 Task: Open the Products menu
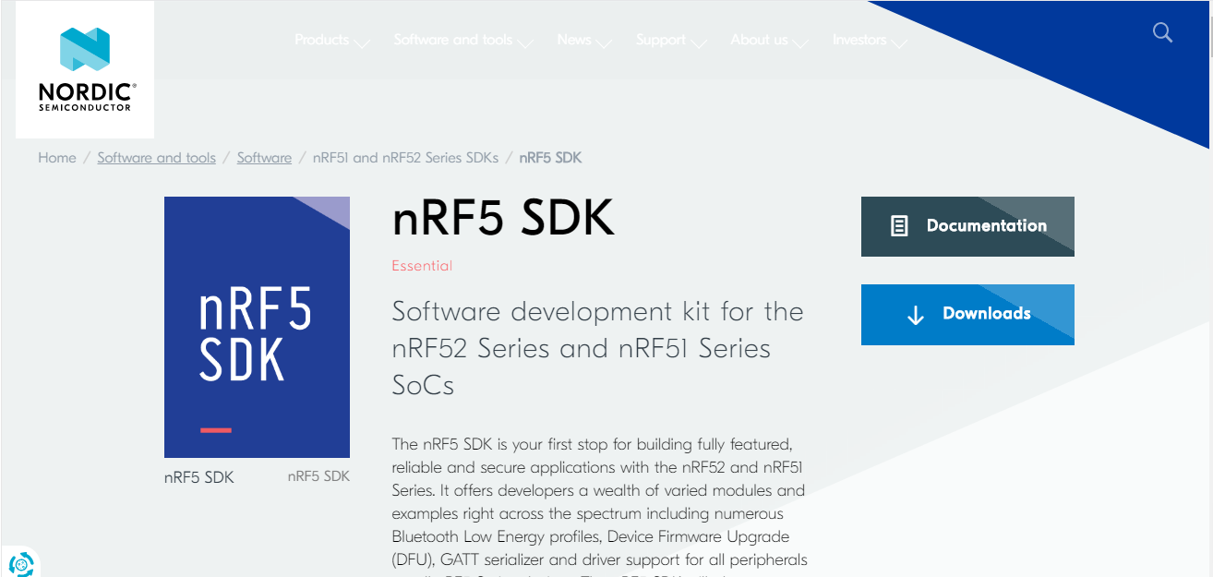(x=322, y=40)
